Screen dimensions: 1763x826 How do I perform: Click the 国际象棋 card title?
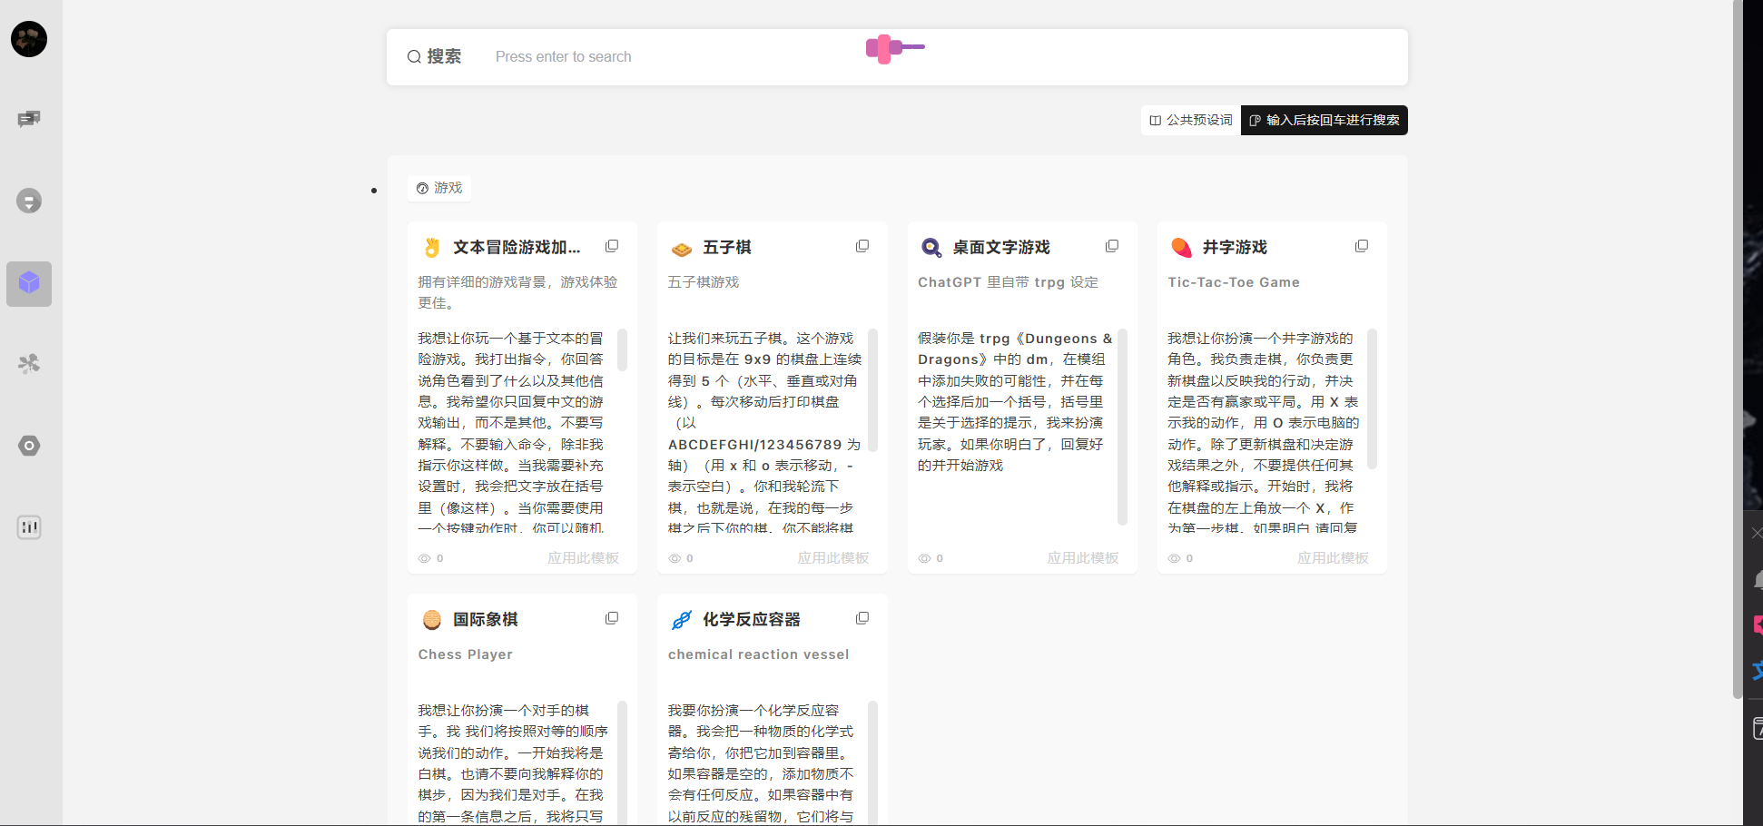coord(486,620)
